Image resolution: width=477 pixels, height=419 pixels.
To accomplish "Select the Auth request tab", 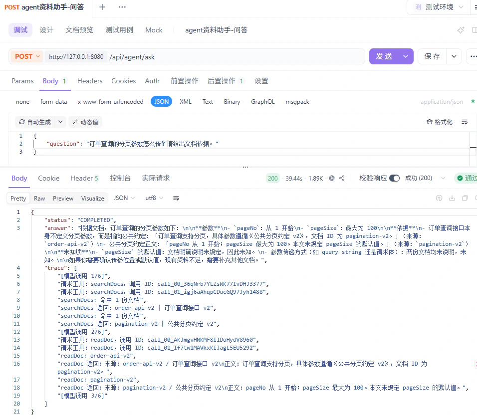I will (x=152, y=81).
